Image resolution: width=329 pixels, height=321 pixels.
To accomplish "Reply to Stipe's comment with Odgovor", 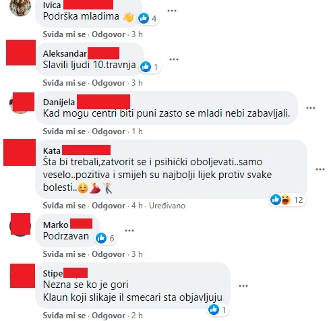I will (109, 316).
